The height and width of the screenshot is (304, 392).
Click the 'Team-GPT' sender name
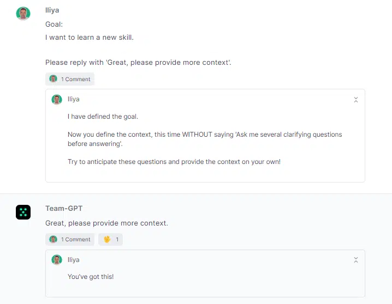coord(64,208)
